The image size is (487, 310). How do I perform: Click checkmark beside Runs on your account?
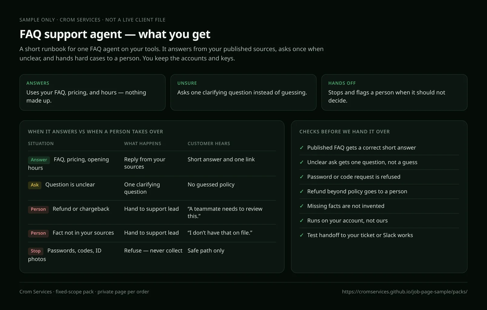[x=302, y=221]
